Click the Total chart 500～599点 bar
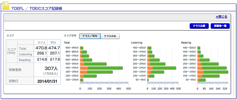237x100 pixels. pos(93,64)
